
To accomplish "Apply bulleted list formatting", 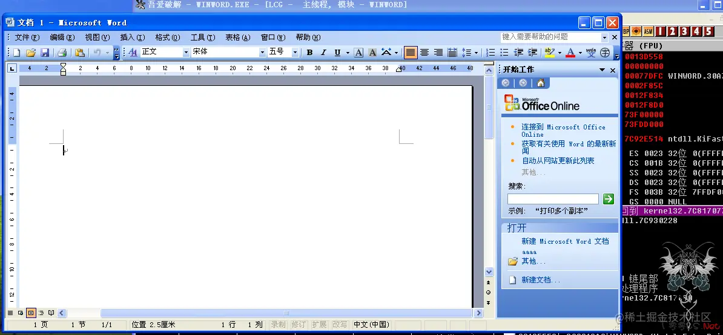I will 504,53.
